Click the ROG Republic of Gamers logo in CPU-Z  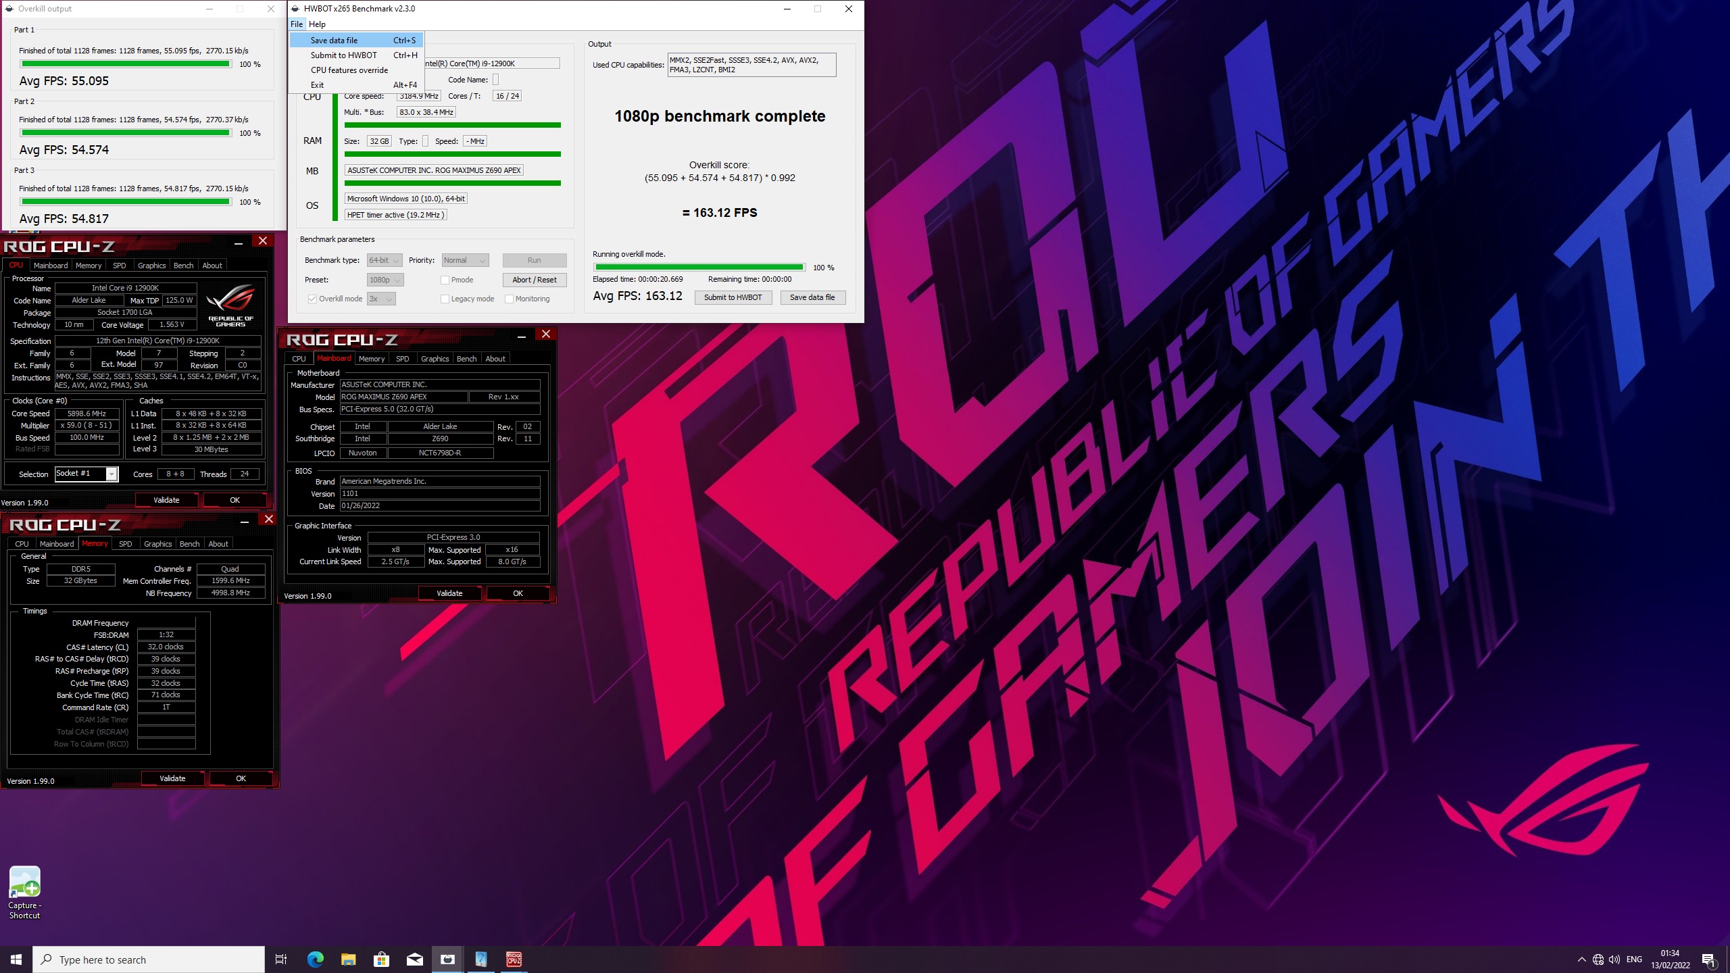point(231,305)
